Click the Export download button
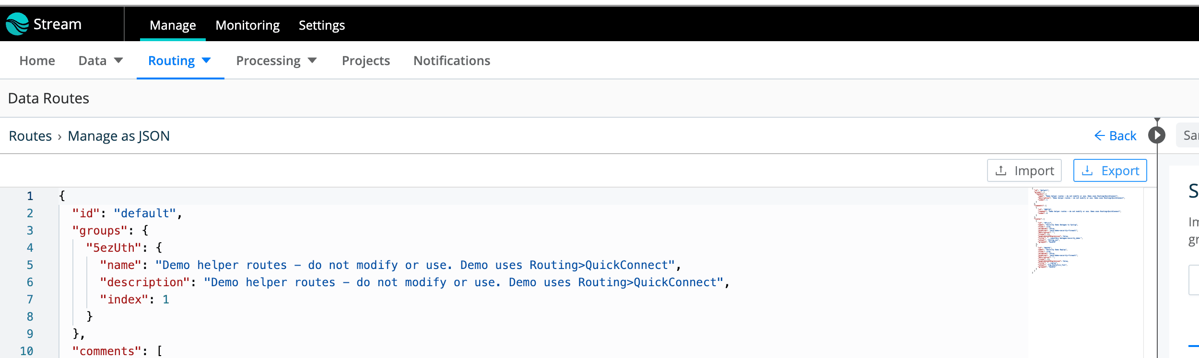Viewport: 1199px width, 358px height. coord(1110,171)
